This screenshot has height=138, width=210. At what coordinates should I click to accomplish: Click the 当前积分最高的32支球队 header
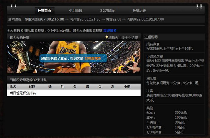[x=29, y=79]
